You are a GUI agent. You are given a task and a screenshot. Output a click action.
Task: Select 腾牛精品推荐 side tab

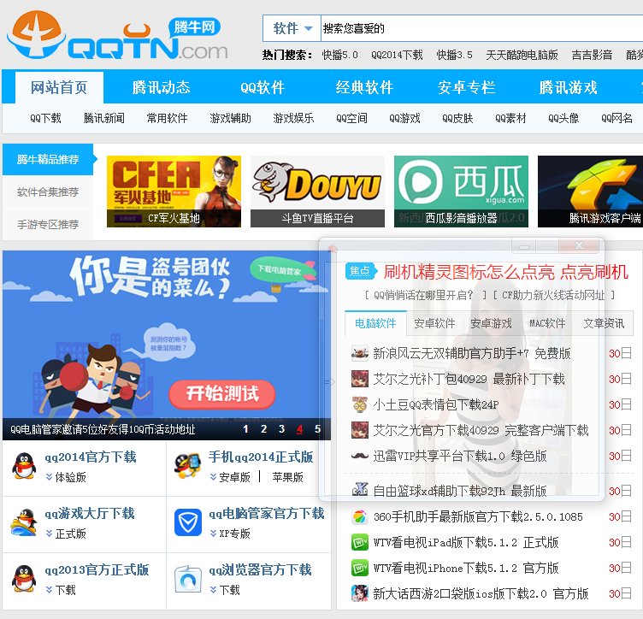(x=48, y=160)
